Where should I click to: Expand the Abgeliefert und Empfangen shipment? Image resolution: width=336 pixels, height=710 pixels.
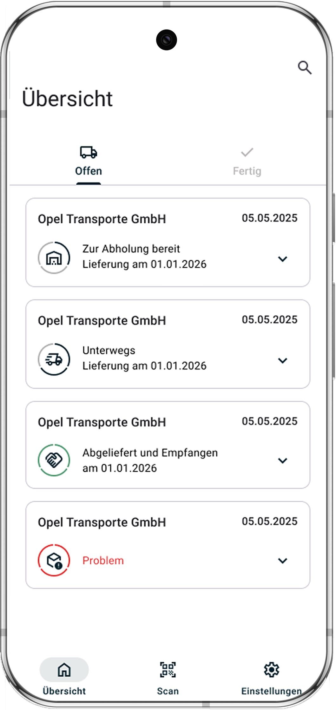pyautogui.click(x=282, y=461)
